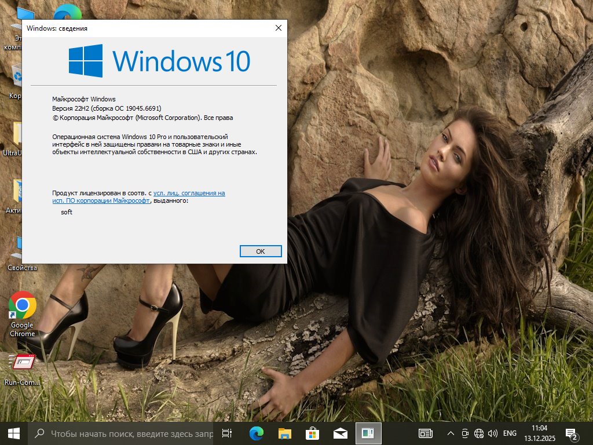
Task: Click OK in the Windows info dialog
Action: [x=261, y=251]
